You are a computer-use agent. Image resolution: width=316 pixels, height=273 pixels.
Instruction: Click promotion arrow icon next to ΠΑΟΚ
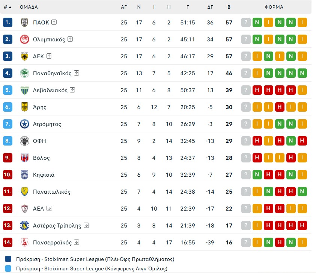[x=54, y=23]
